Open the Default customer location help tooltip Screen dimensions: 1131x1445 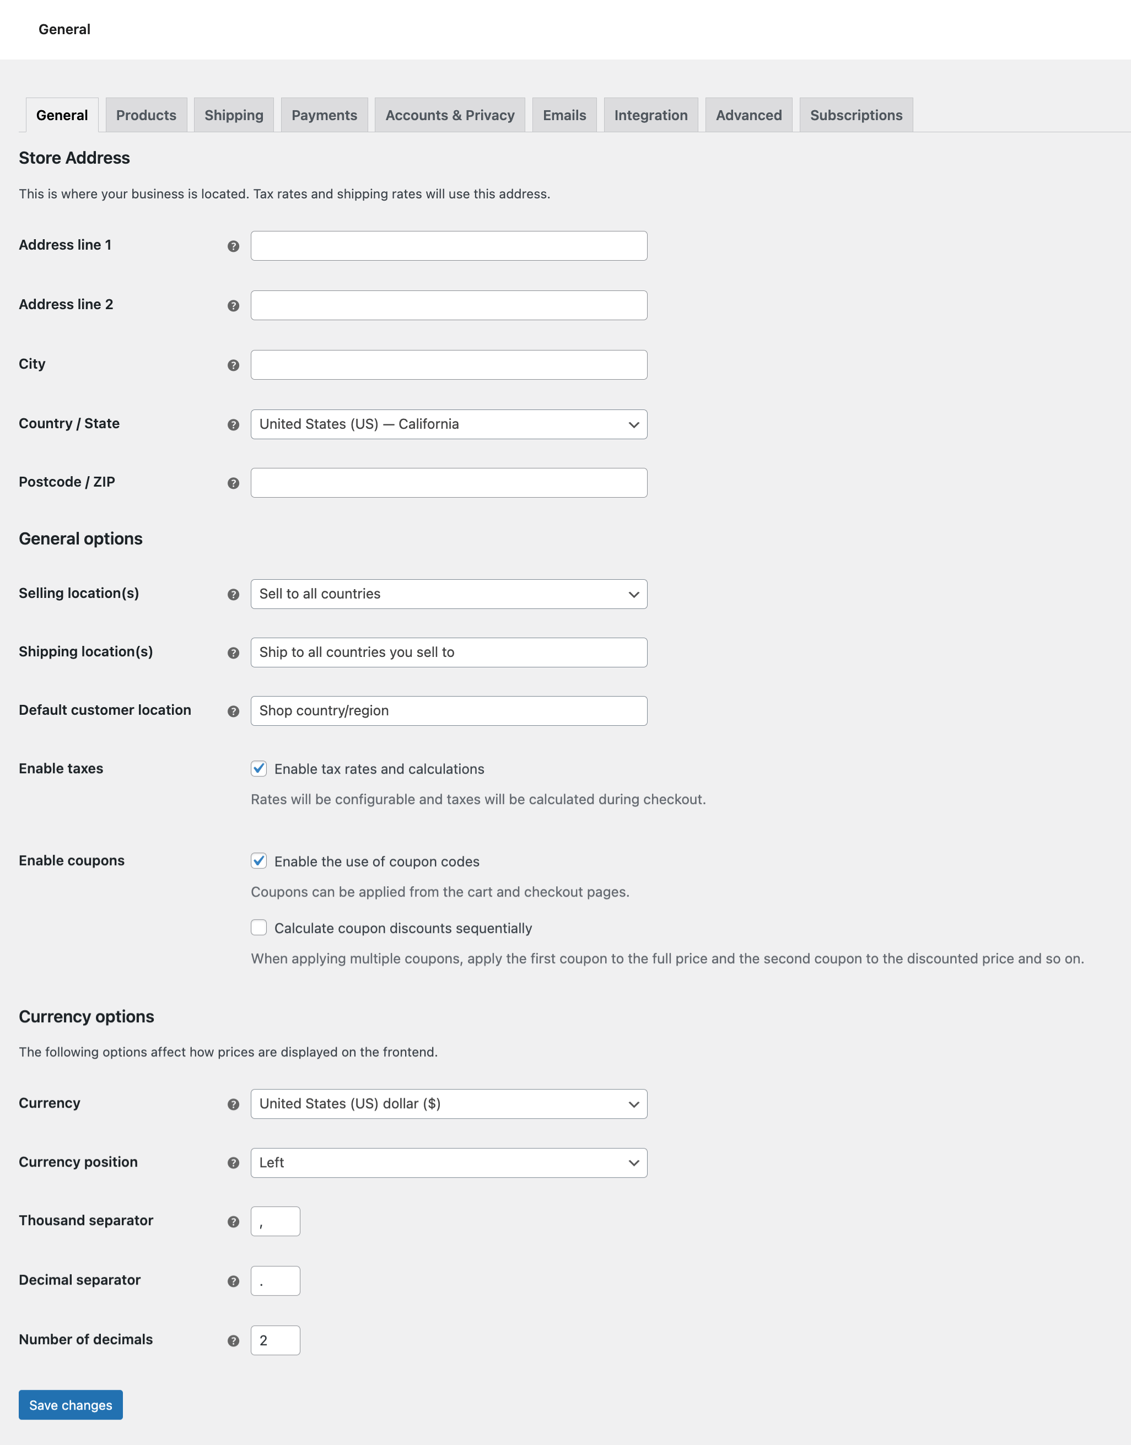[233, 711]
